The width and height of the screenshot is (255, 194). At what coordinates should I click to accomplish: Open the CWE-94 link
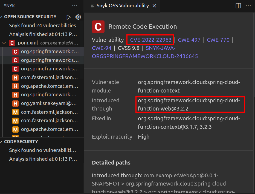pos(102,48)
